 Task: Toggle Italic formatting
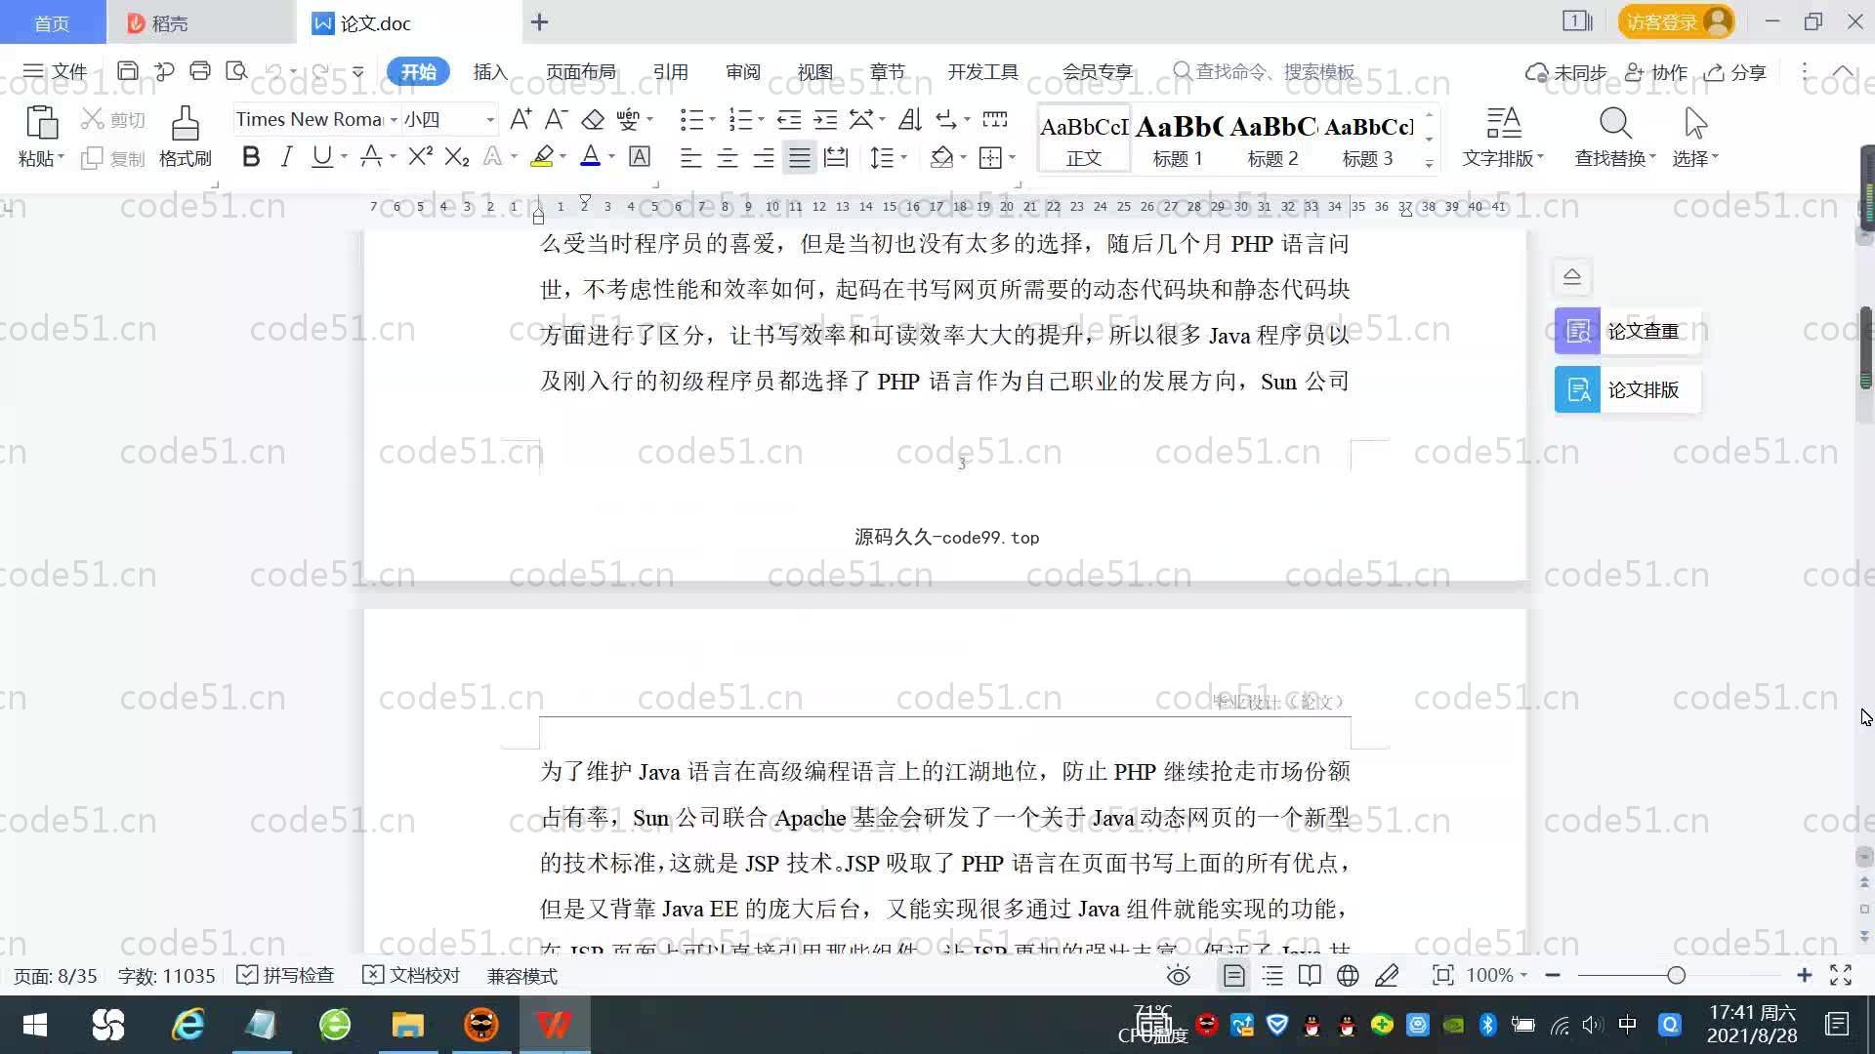[x=286, y=156]
